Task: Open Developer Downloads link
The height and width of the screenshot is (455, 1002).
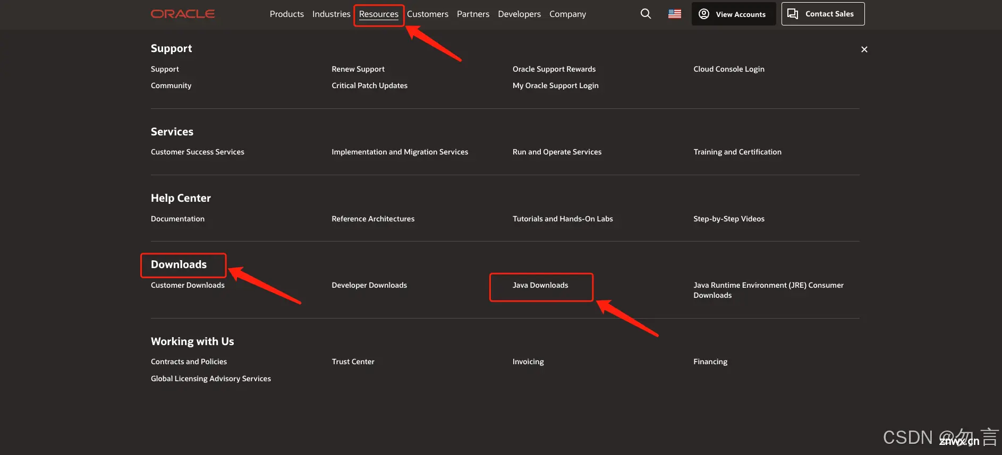Action: 369,285
